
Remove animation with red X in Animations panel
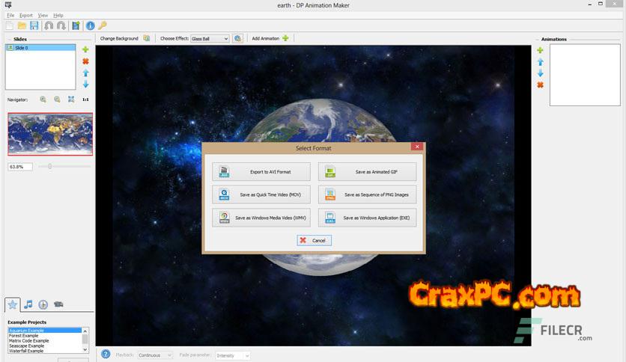click(x=540, y=85)
